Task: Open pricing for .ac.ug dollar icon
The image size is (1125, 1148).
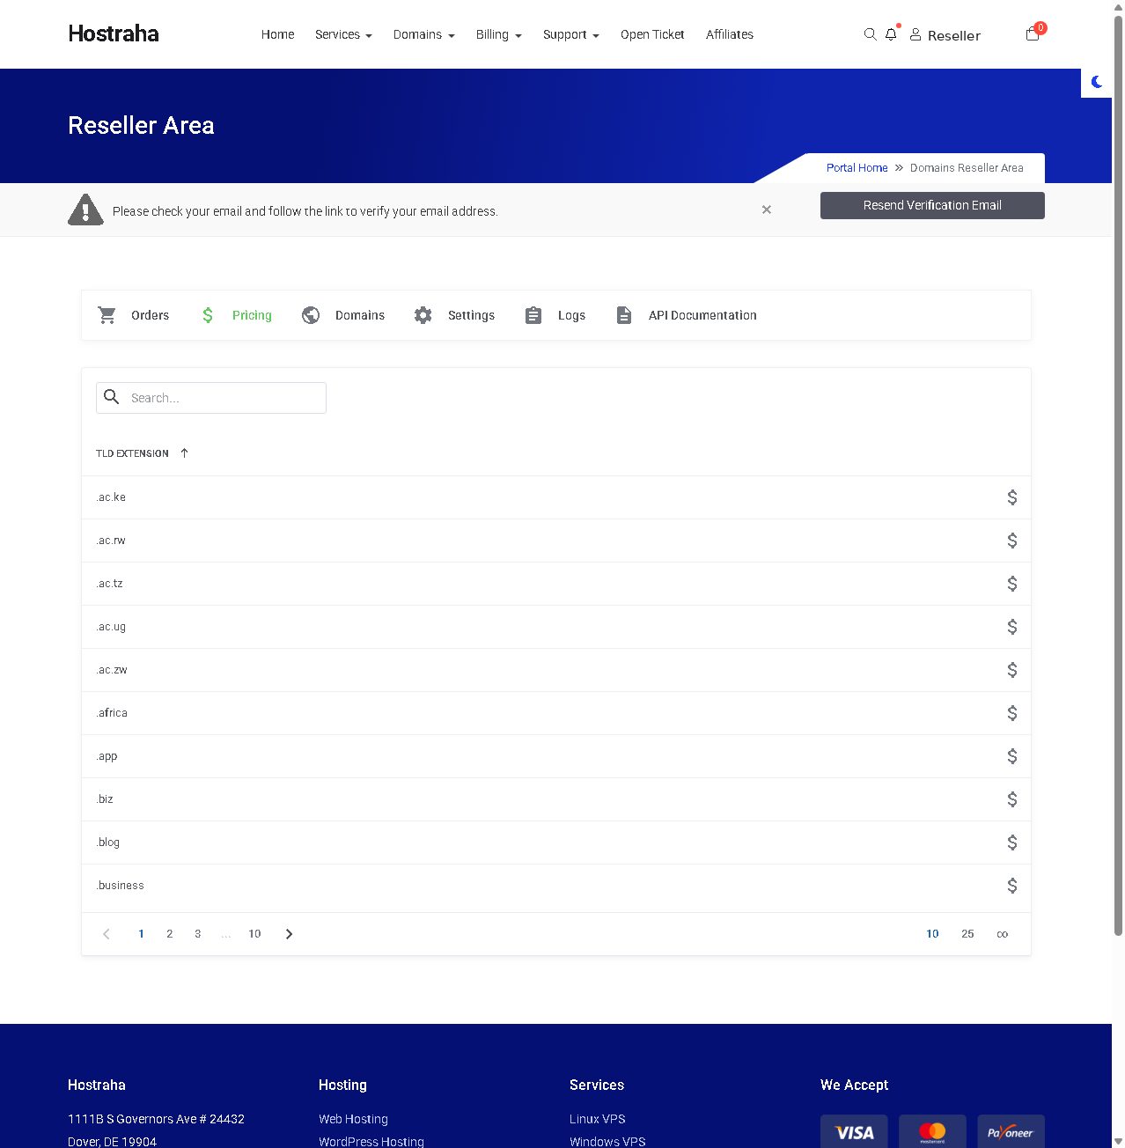Action: pyautogui.click(x=1012, y=627)
